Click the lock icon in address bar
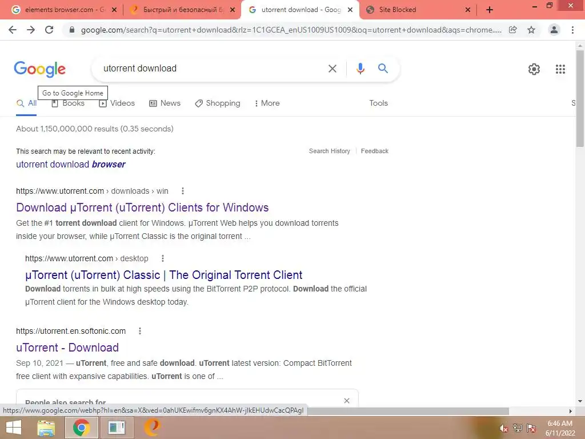The height and width of the screenshot is (439, 585). [x=73, y=30]
